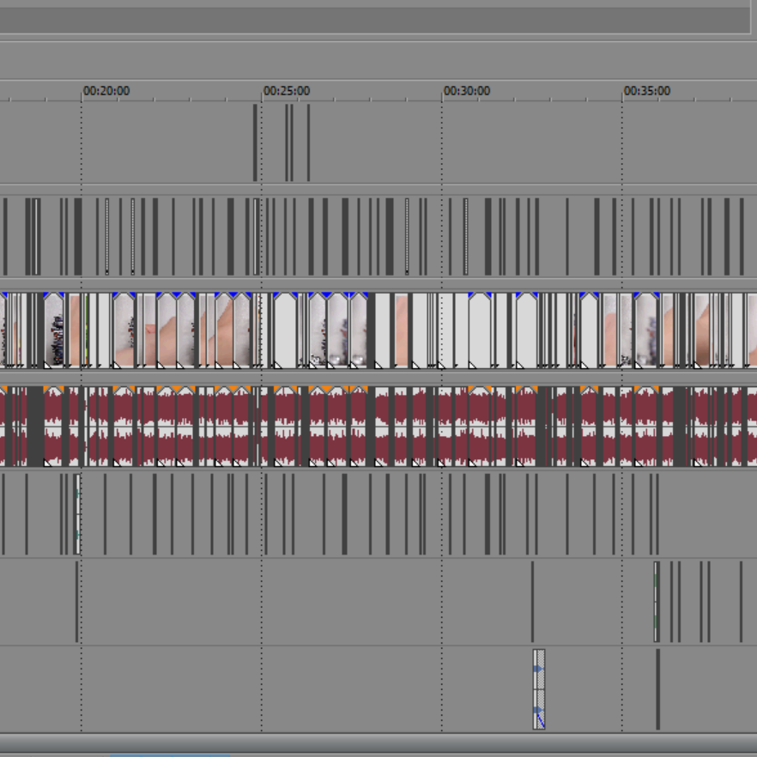Select the dark clip on the bottom track after 00:35:00
The width and height of the screenshot is (757, 757).
[x=658, y=689]
